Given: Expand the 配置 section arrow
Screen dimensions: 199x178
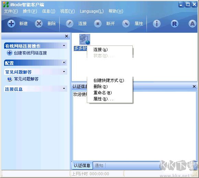Looking at the screenshot, I should pyautogui.click(x=64, y=62).
